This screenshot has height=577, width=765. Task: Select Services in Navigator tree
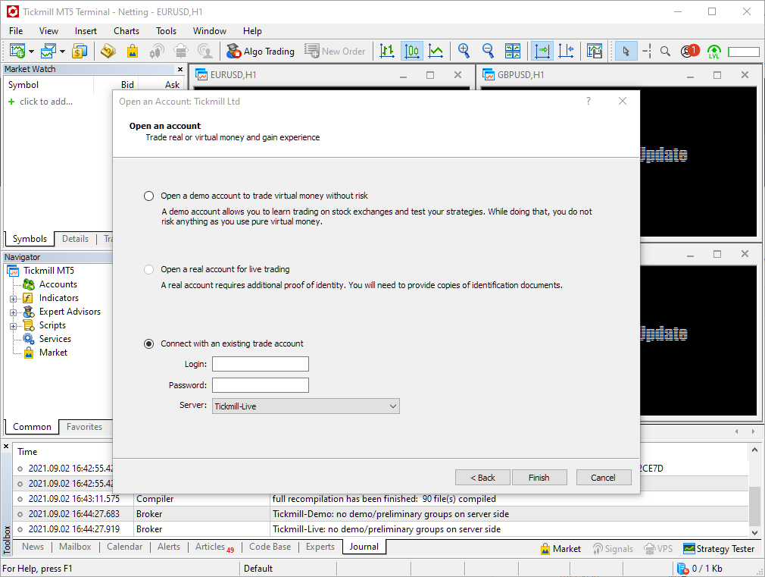pyautogui.click(x=55, y=339)
